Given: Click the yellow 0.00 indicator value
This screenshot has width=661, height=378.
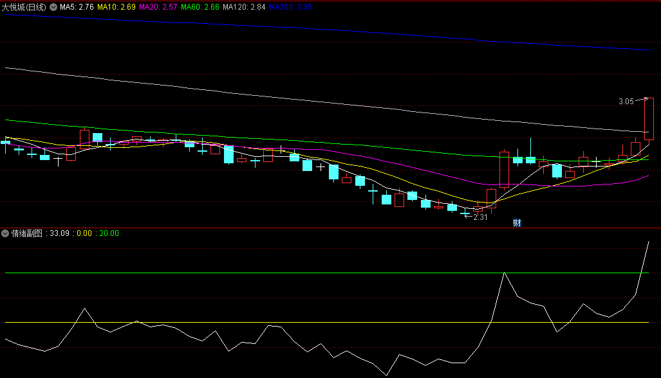Looking at the screenshot, I should click(84, 233).
